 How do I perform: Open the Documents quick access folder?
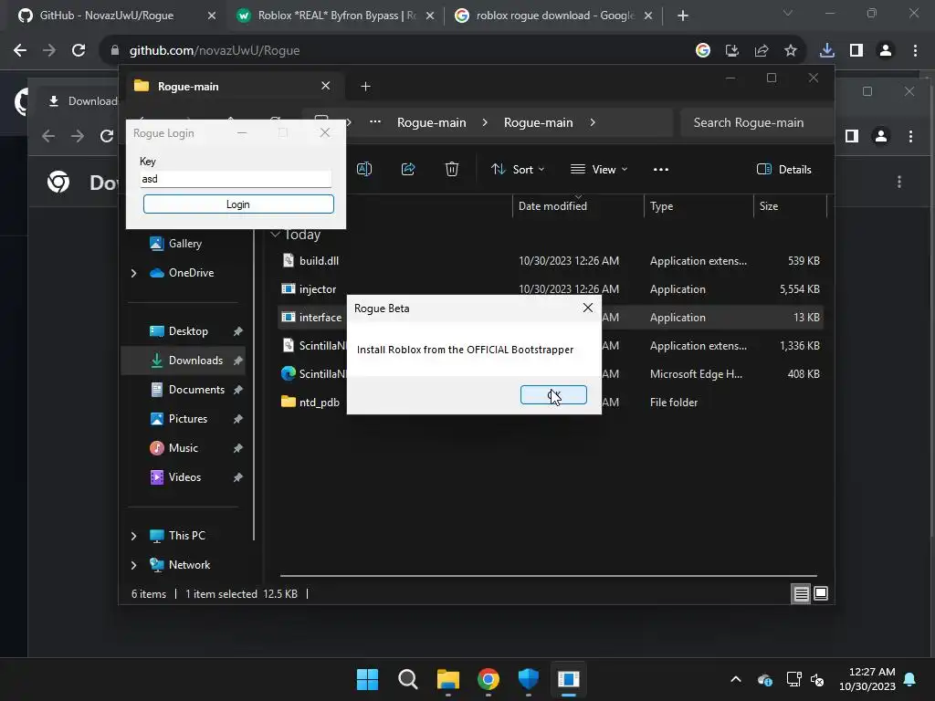196,390
